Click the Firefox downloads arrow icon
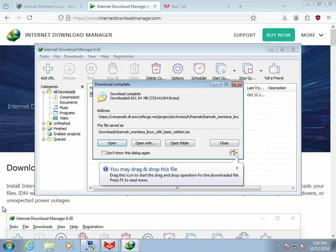This screenshot has height=252, width=336. [x=284, y=18]
